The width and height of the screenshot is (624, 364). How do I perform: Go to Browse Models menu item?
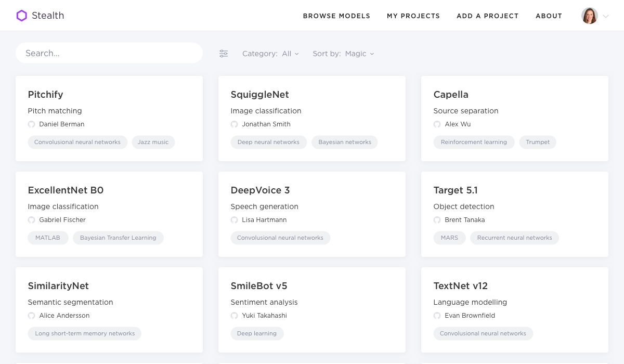(336, 16)
